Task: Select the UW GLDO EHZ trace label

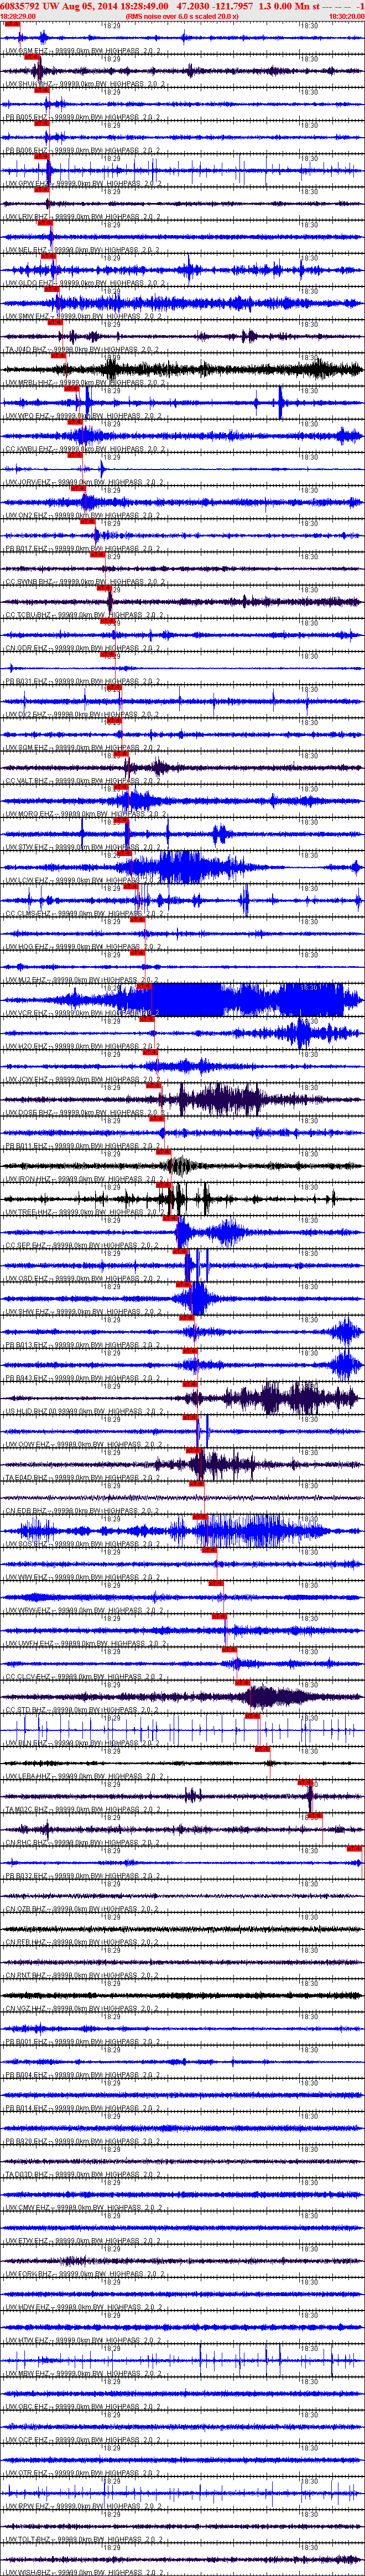Action: point(85,282)
